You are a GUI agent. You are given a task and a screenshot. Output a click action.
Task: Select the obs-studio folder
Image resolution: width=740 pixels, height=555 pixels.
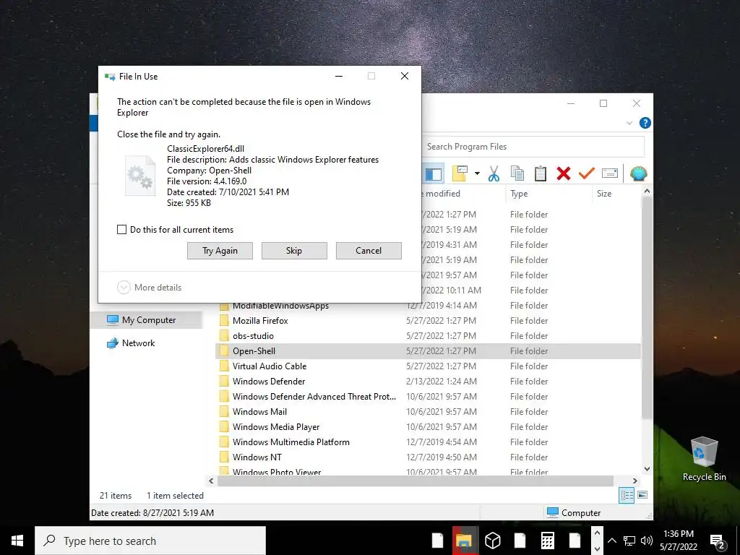point(253,335)
